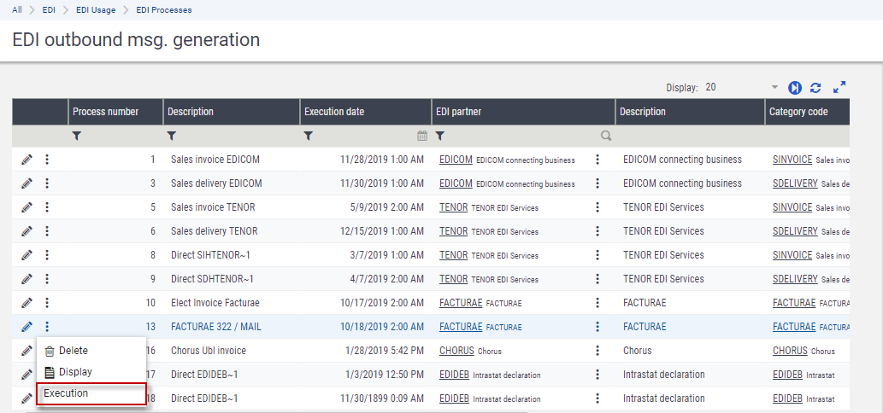
Task: Open the calendar picker in Execution date filter
Action: tap(421, 136)
